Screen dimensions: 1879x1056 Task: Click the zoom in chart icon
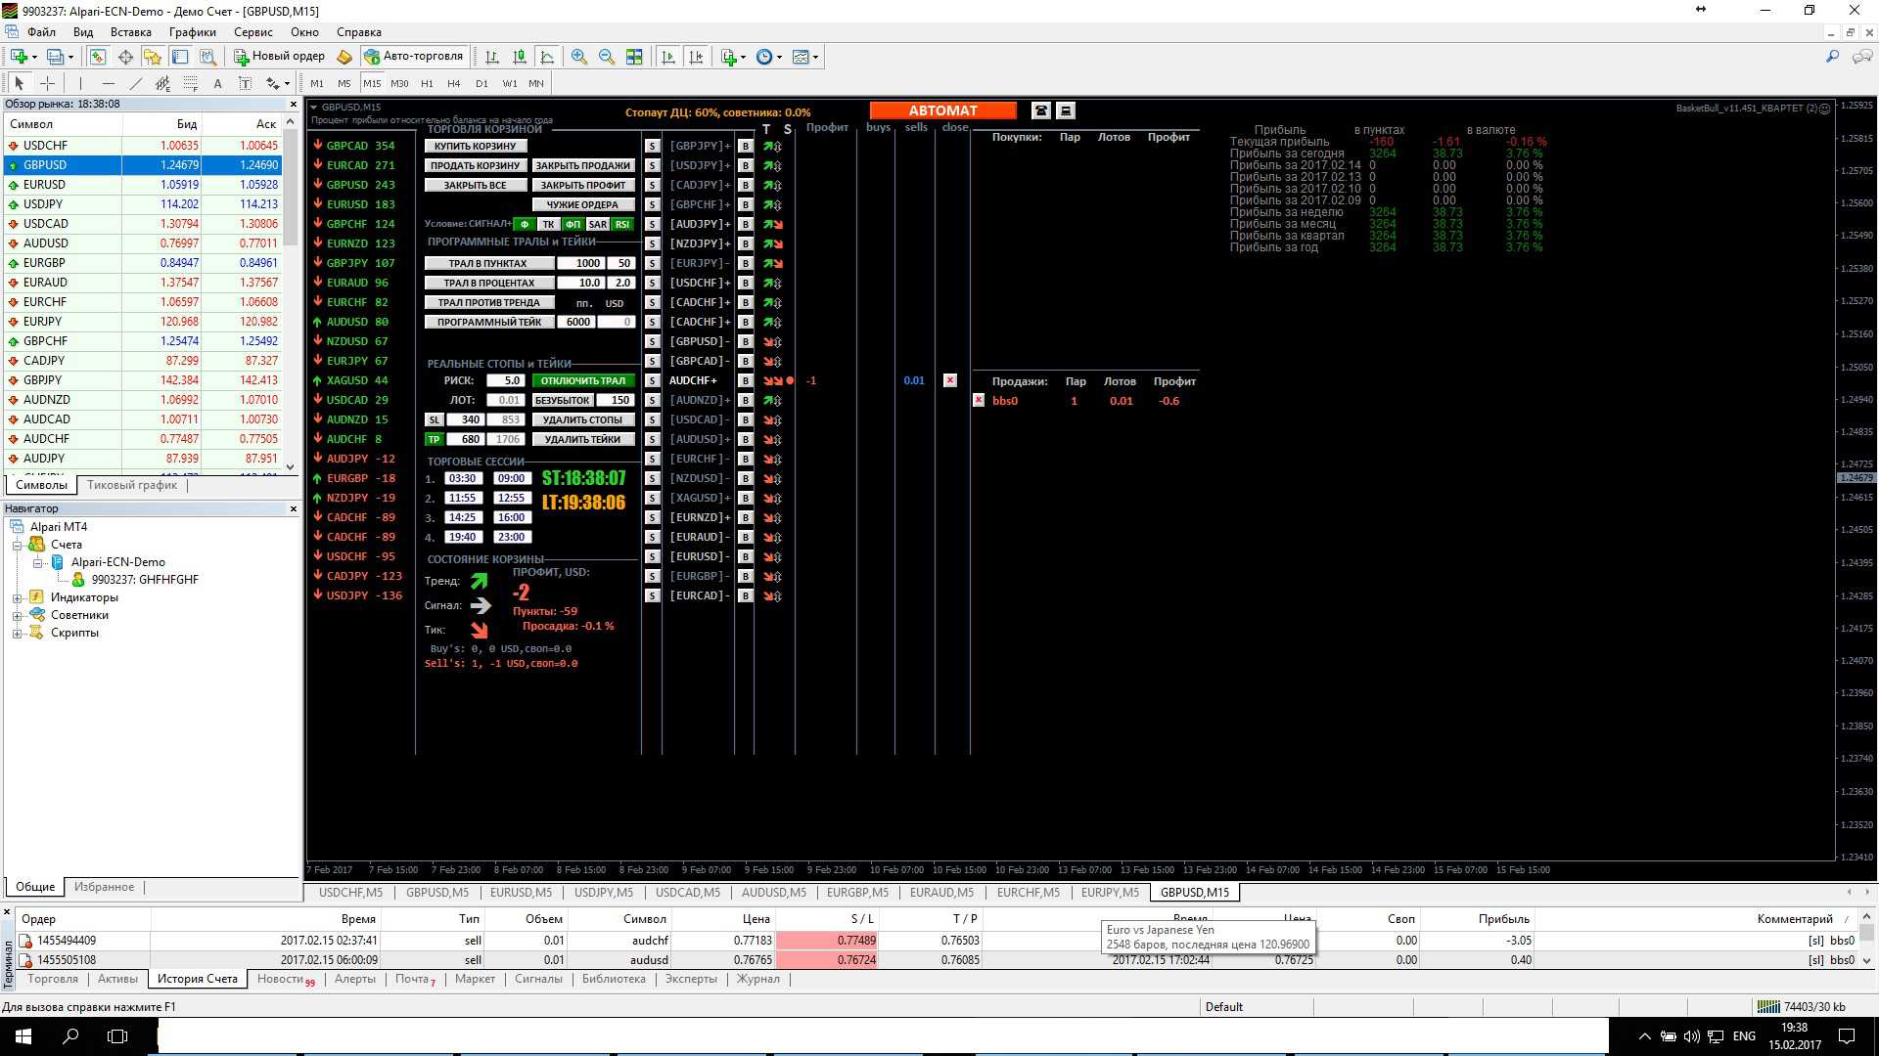579,57
